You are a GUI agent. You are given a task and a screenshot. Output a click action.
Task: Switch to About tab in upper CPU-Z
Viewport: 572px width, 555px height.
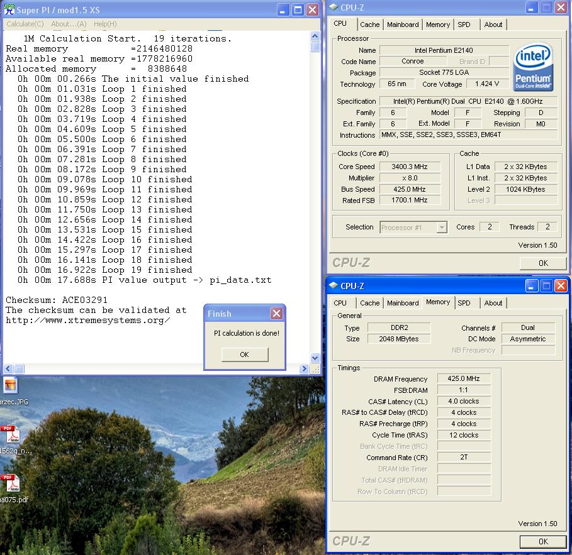493,25
